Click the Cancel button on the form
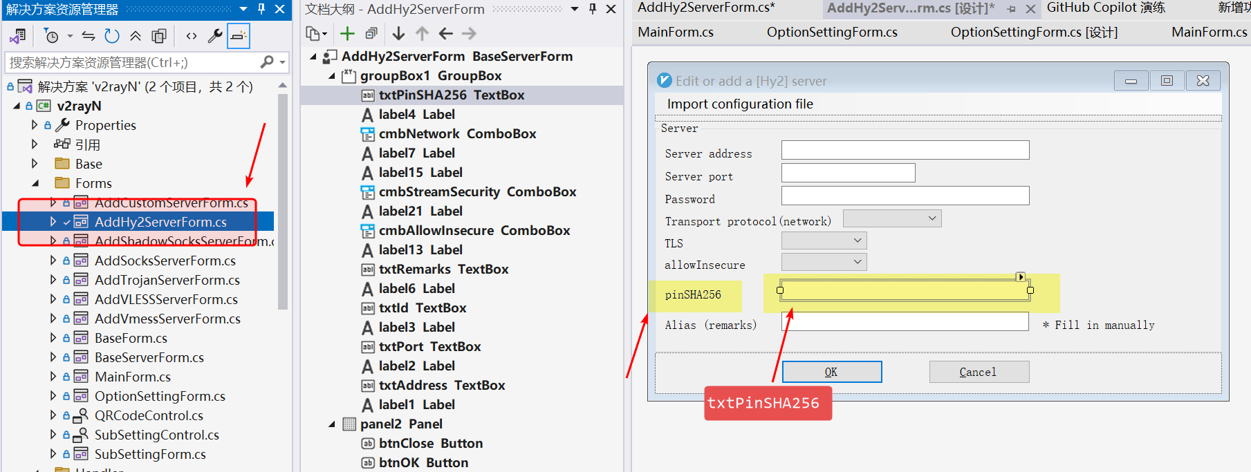Image resolution: width=1251 pixels, height=472 pixels. click(979, 372)
